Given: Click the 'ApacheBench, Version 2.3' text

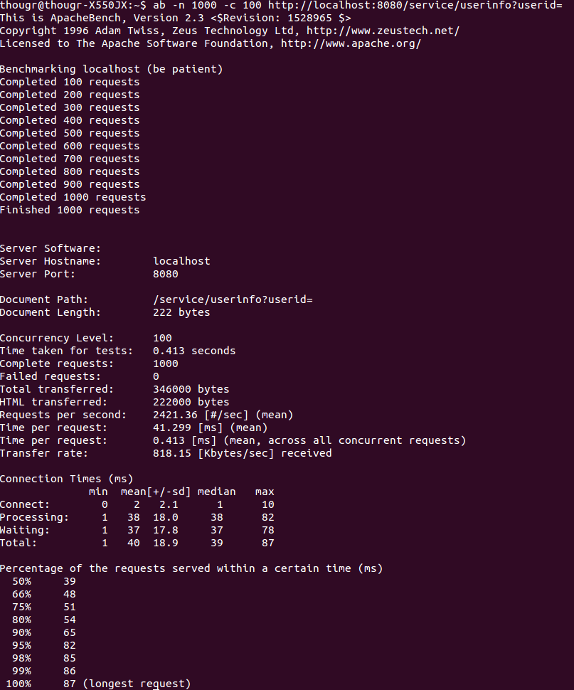Looking at the screenshot, I should click(127, 18).
